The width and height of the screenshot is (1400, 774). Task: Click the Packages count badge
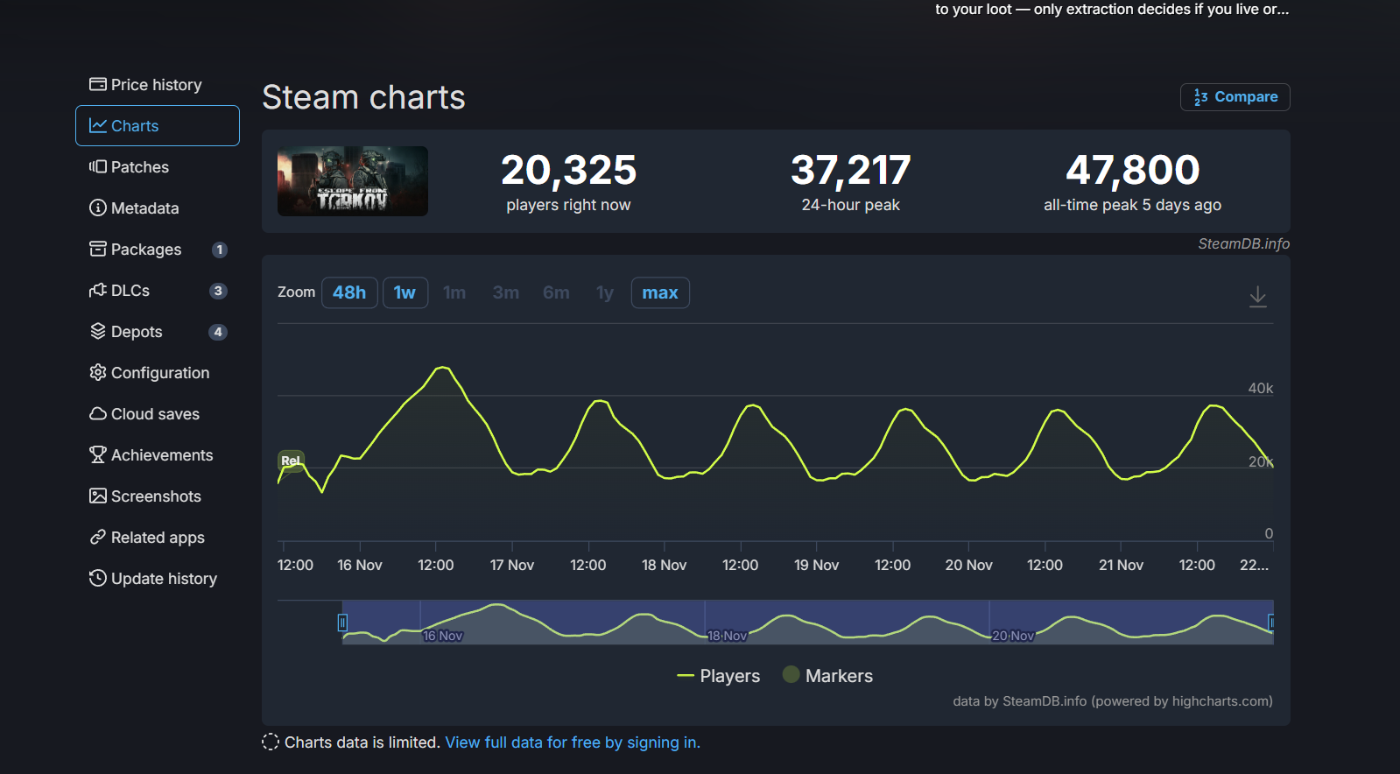coord(220,250)
